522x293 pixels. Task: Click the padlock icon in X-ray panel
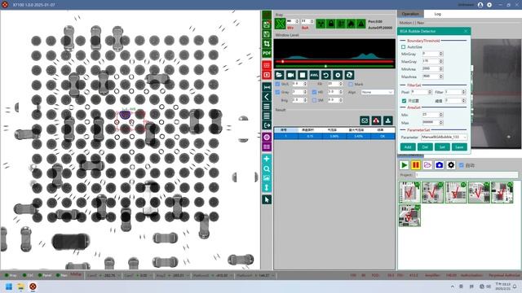coord(331,24)
